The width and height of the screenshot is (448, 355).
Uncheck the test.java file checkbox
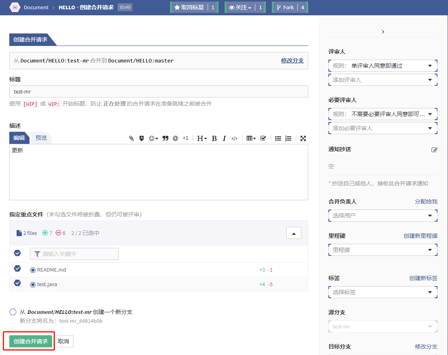(17, 283)
